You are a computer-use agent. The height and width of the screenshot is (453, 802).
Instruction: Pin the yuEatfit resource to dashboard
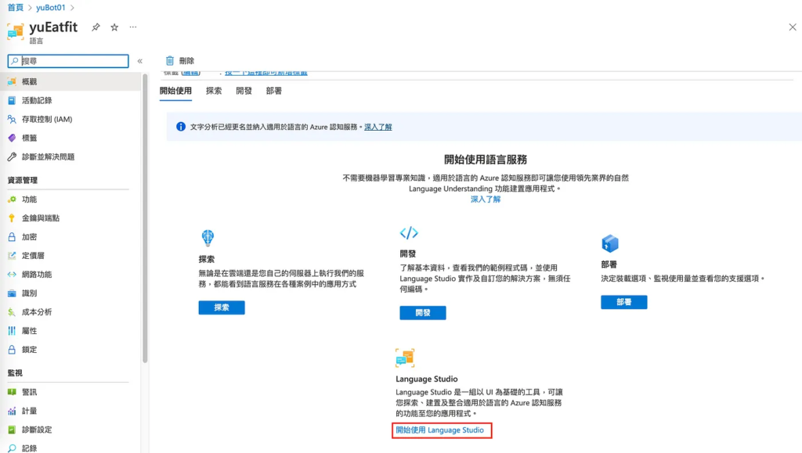pos(96,27)
